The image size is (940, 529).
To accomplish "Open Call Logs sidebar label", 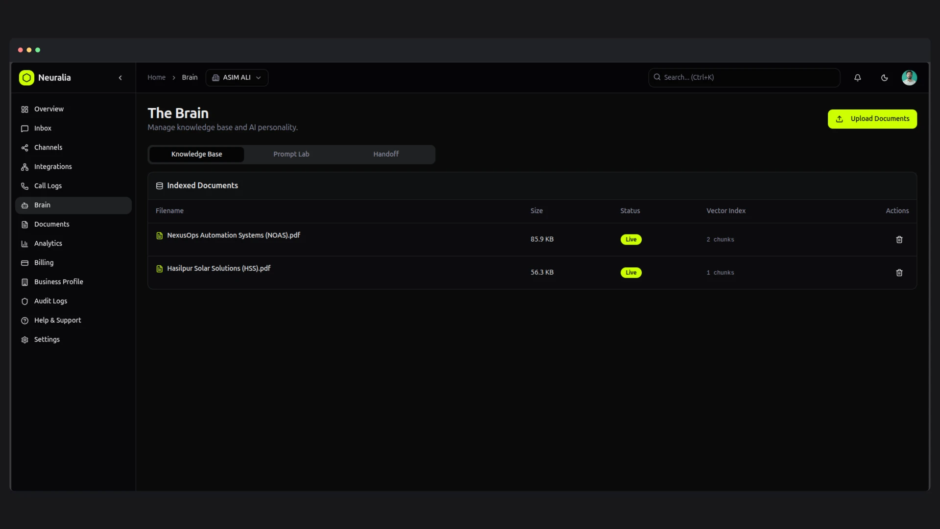I will 48,186.
